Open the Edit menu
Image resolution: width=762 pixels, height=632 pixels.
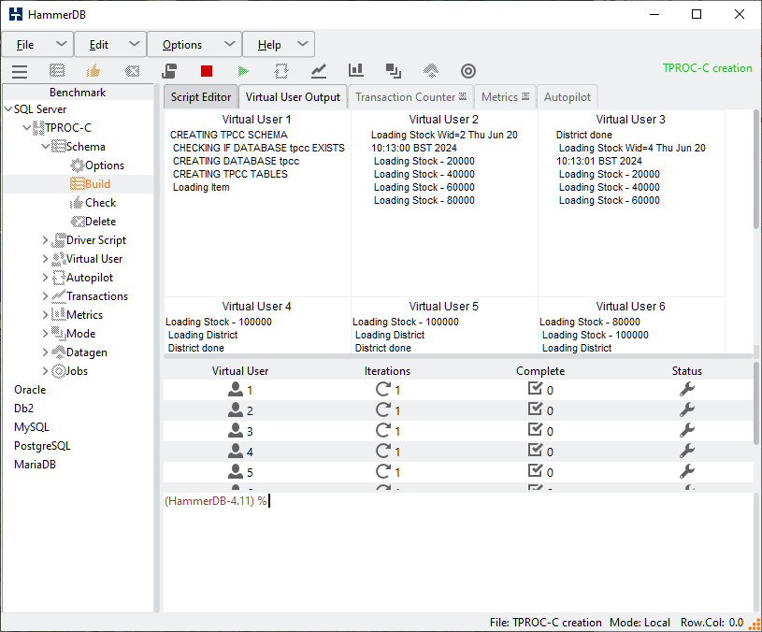[x=111, y=45]
